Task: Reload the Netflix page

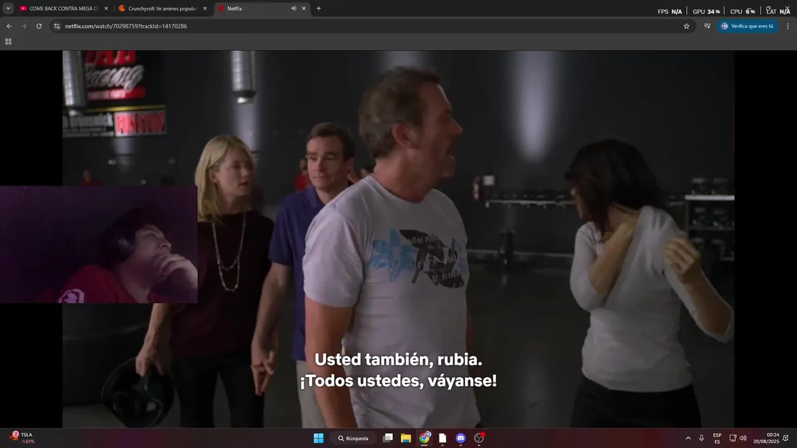Action: 39,26
